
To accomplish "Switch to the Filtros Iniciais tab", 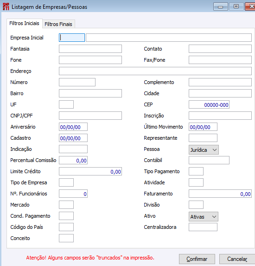I will coord(24,23).
